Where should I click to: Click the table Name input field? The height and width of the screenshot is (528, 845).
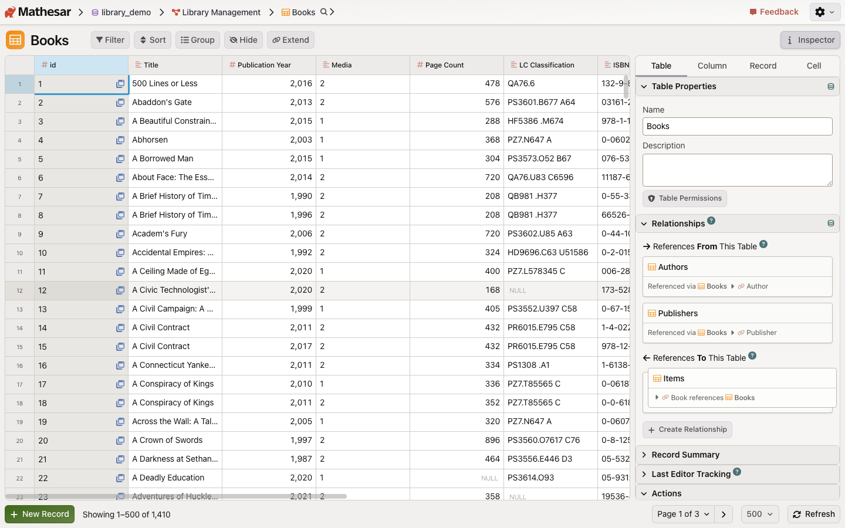(737, 126)
